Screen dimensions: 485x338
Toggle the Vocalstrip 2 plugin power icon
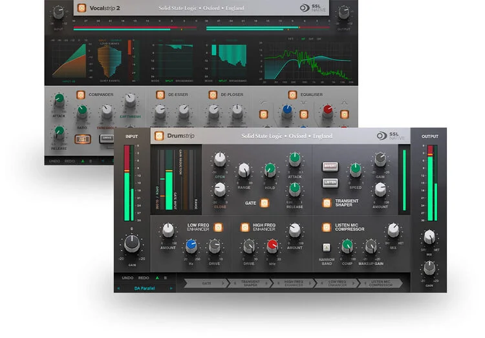coord(81,8)
